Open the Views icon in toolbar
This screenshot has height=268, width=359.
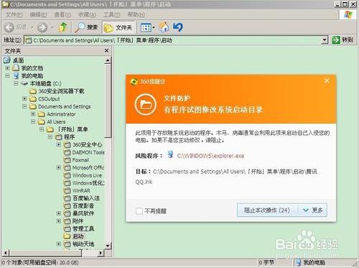pyautogui.click(x=146, y=28)
